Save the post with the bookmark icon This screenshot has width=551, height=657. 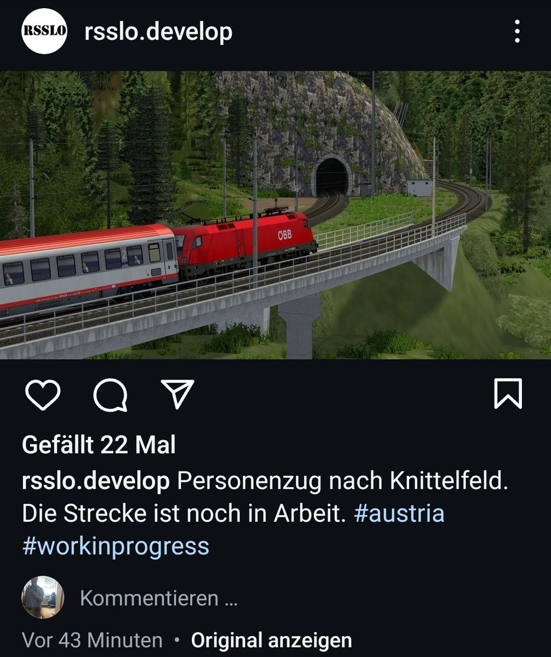tap(508, 394)
